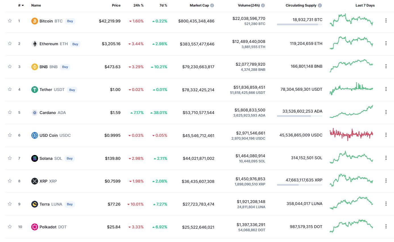
Task: Sort by the Circulating Supply column header
Action: (301, 5)
